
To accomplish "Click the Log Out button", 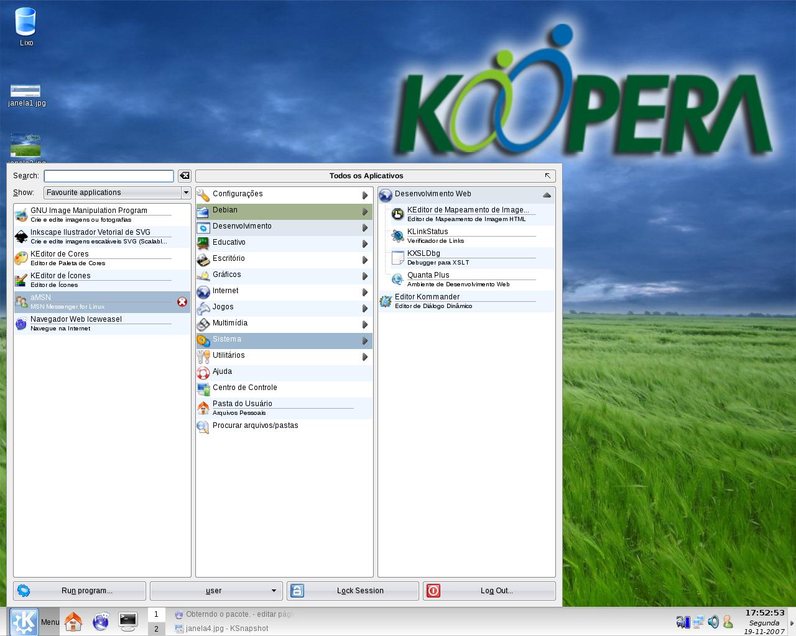I will (489, 591).
